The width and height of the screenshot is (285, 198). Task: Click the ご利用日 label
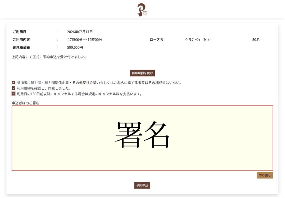19,32
